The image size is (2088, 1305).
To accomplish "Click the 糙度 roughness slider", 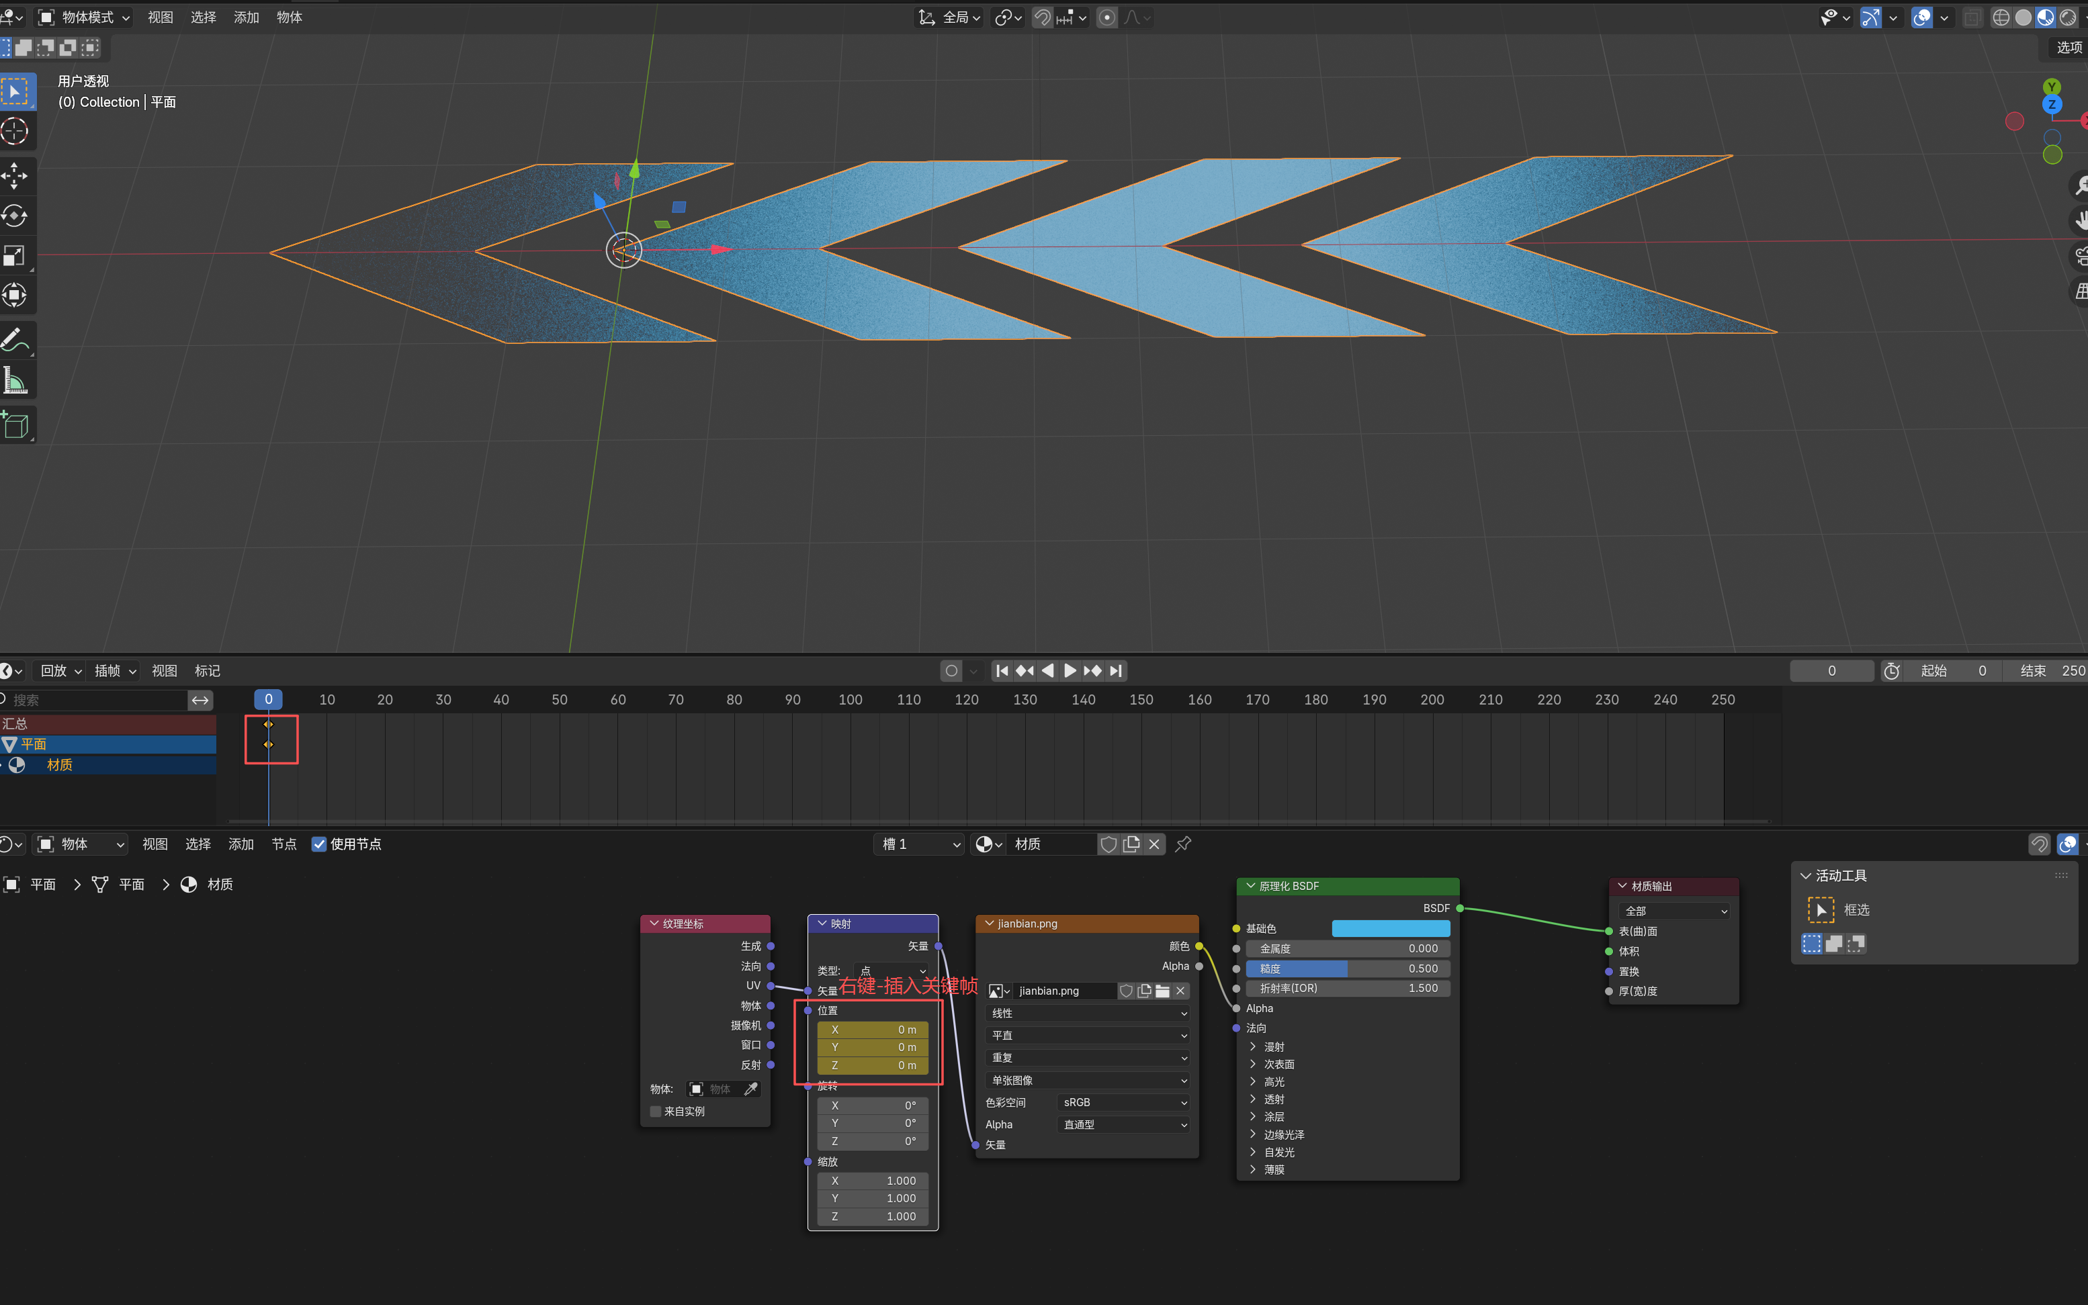I will coord(1348,969).
